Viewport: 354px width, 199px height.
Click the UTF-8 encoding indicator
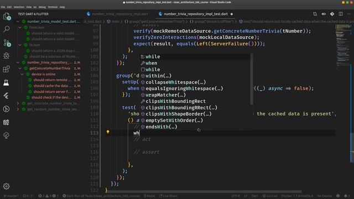click(236, 196)
